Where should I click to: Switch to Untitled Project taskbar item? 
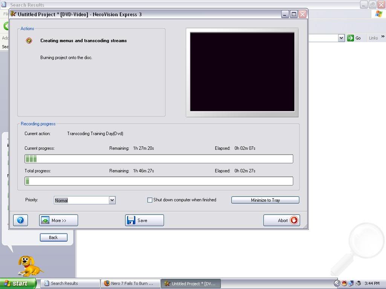pyautogui.click(x=191, y=283)
